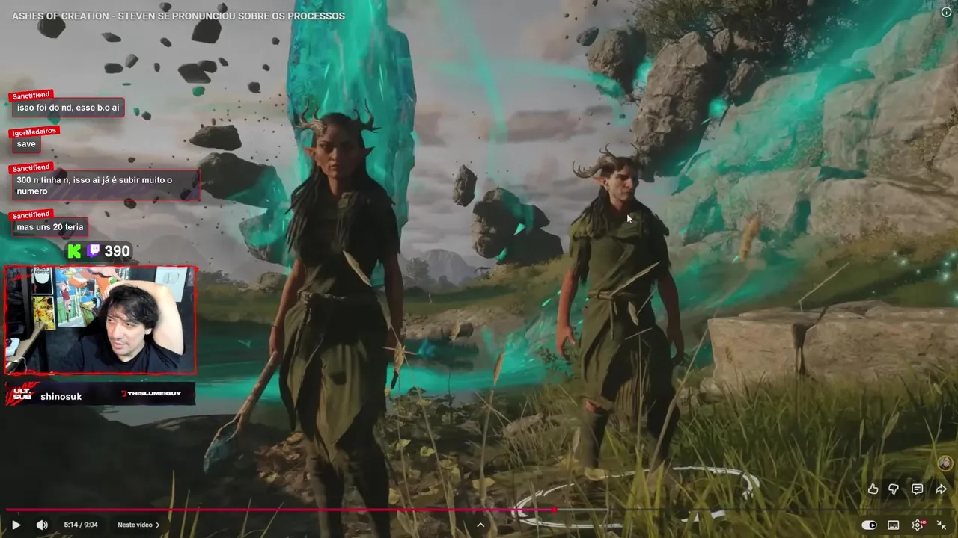Like the video with thumbs up

[x=873, y=489]
